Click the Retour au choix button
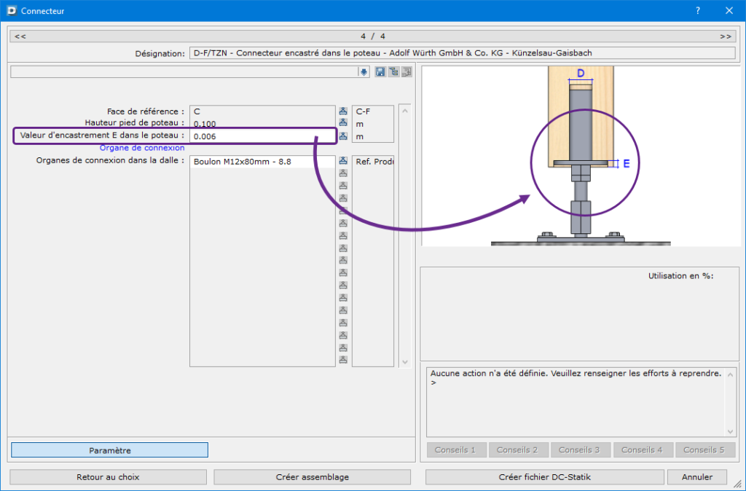Viewport: 746px width, 491px height. (108, 477)
